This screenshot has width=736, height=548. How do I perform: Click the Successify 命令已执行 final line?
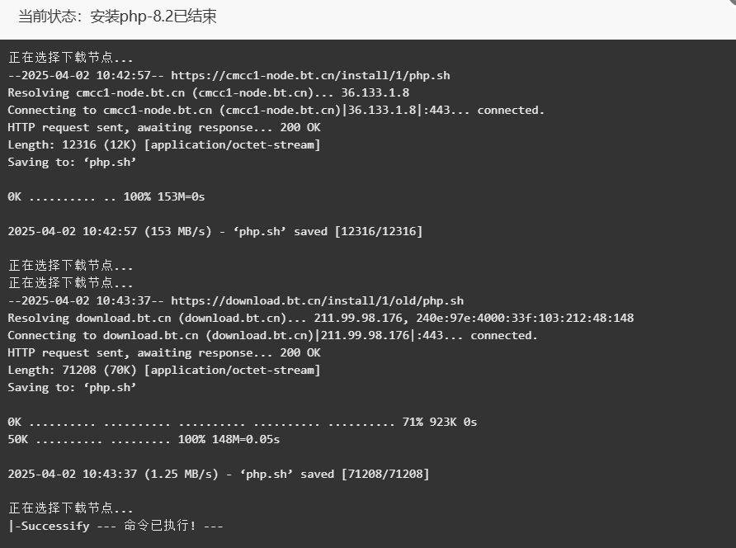click(116, 526)
